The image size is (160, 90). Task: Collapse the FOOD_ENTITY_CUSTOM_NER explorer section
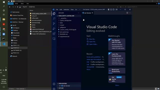click(x=69, y=16)
